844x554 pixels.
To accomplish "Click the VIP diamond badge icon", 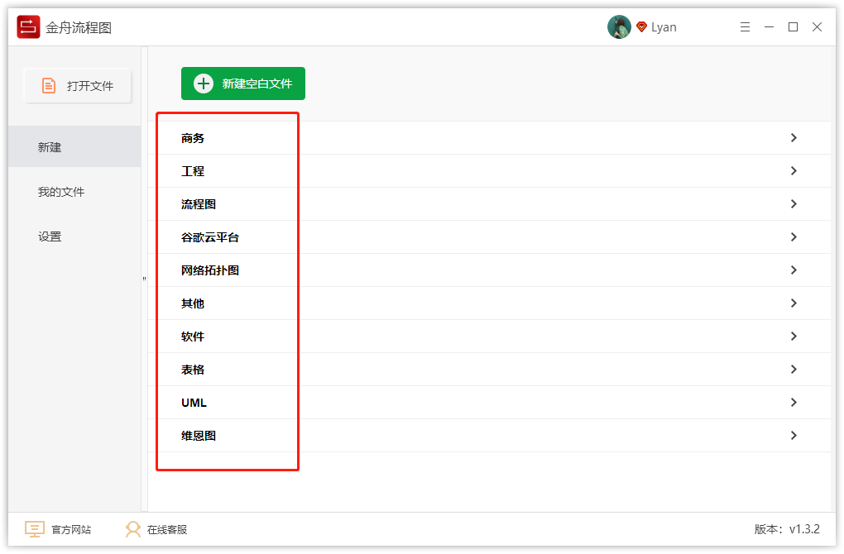I will click(x=641, y=27).
